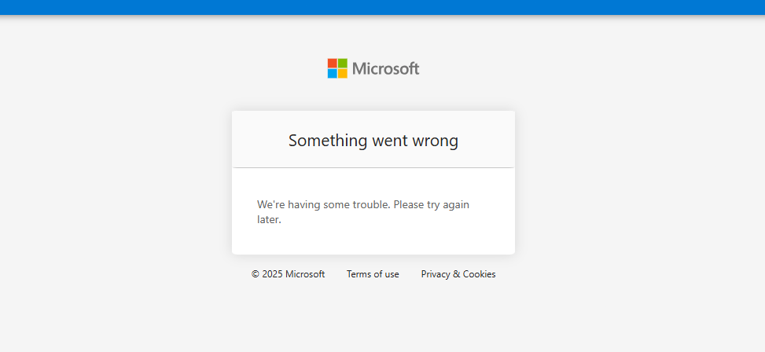The image size is (765, 352).
Task: Click the 2025 year in the copyright
Action: [x=272, y=274]
